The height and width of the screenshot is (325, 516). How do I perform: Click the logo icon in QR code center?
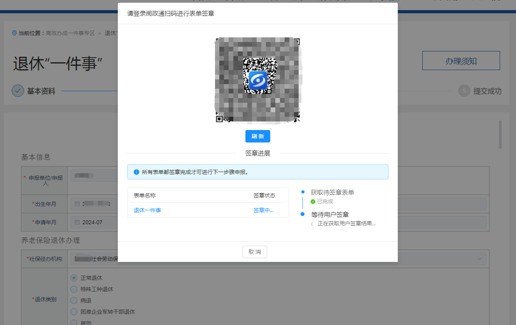click(x=258, y=80)
